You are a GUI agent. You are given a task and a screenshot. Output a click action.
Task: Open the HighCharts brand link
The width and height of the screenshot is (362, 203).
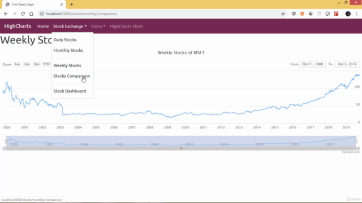click(x=18, y=27)
